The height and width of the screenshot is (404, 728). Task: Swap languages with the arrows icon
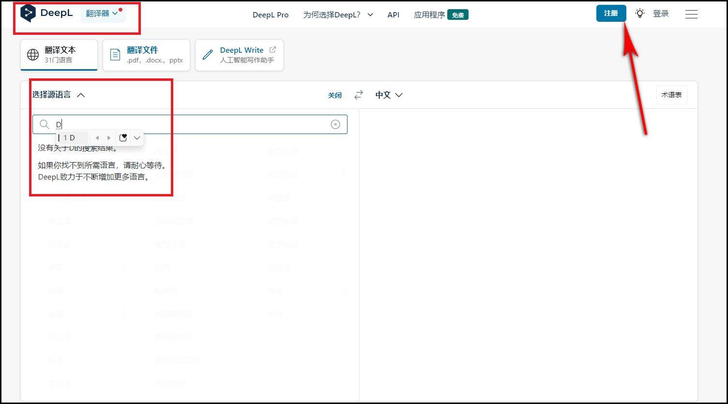[x=358, y=95]
